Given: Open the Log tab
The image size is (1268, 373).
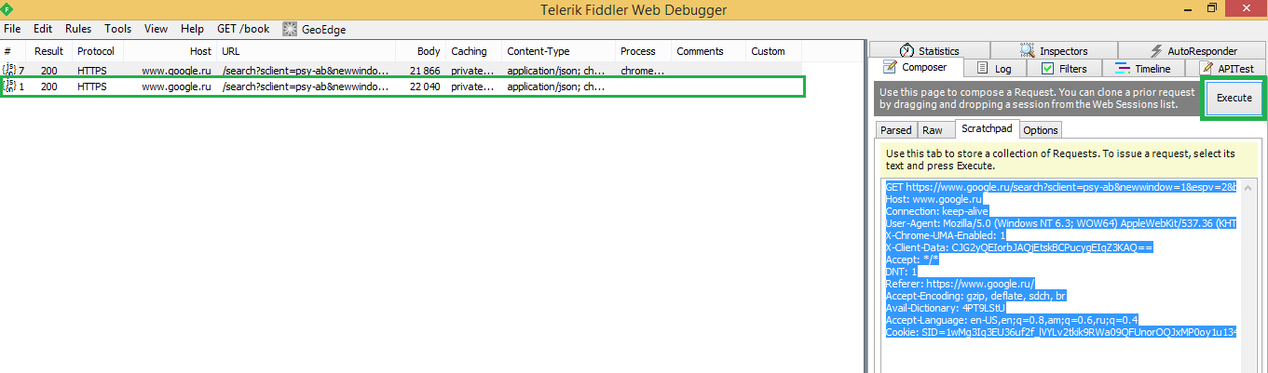Looking at the screenshot, I should click(993, 69).
